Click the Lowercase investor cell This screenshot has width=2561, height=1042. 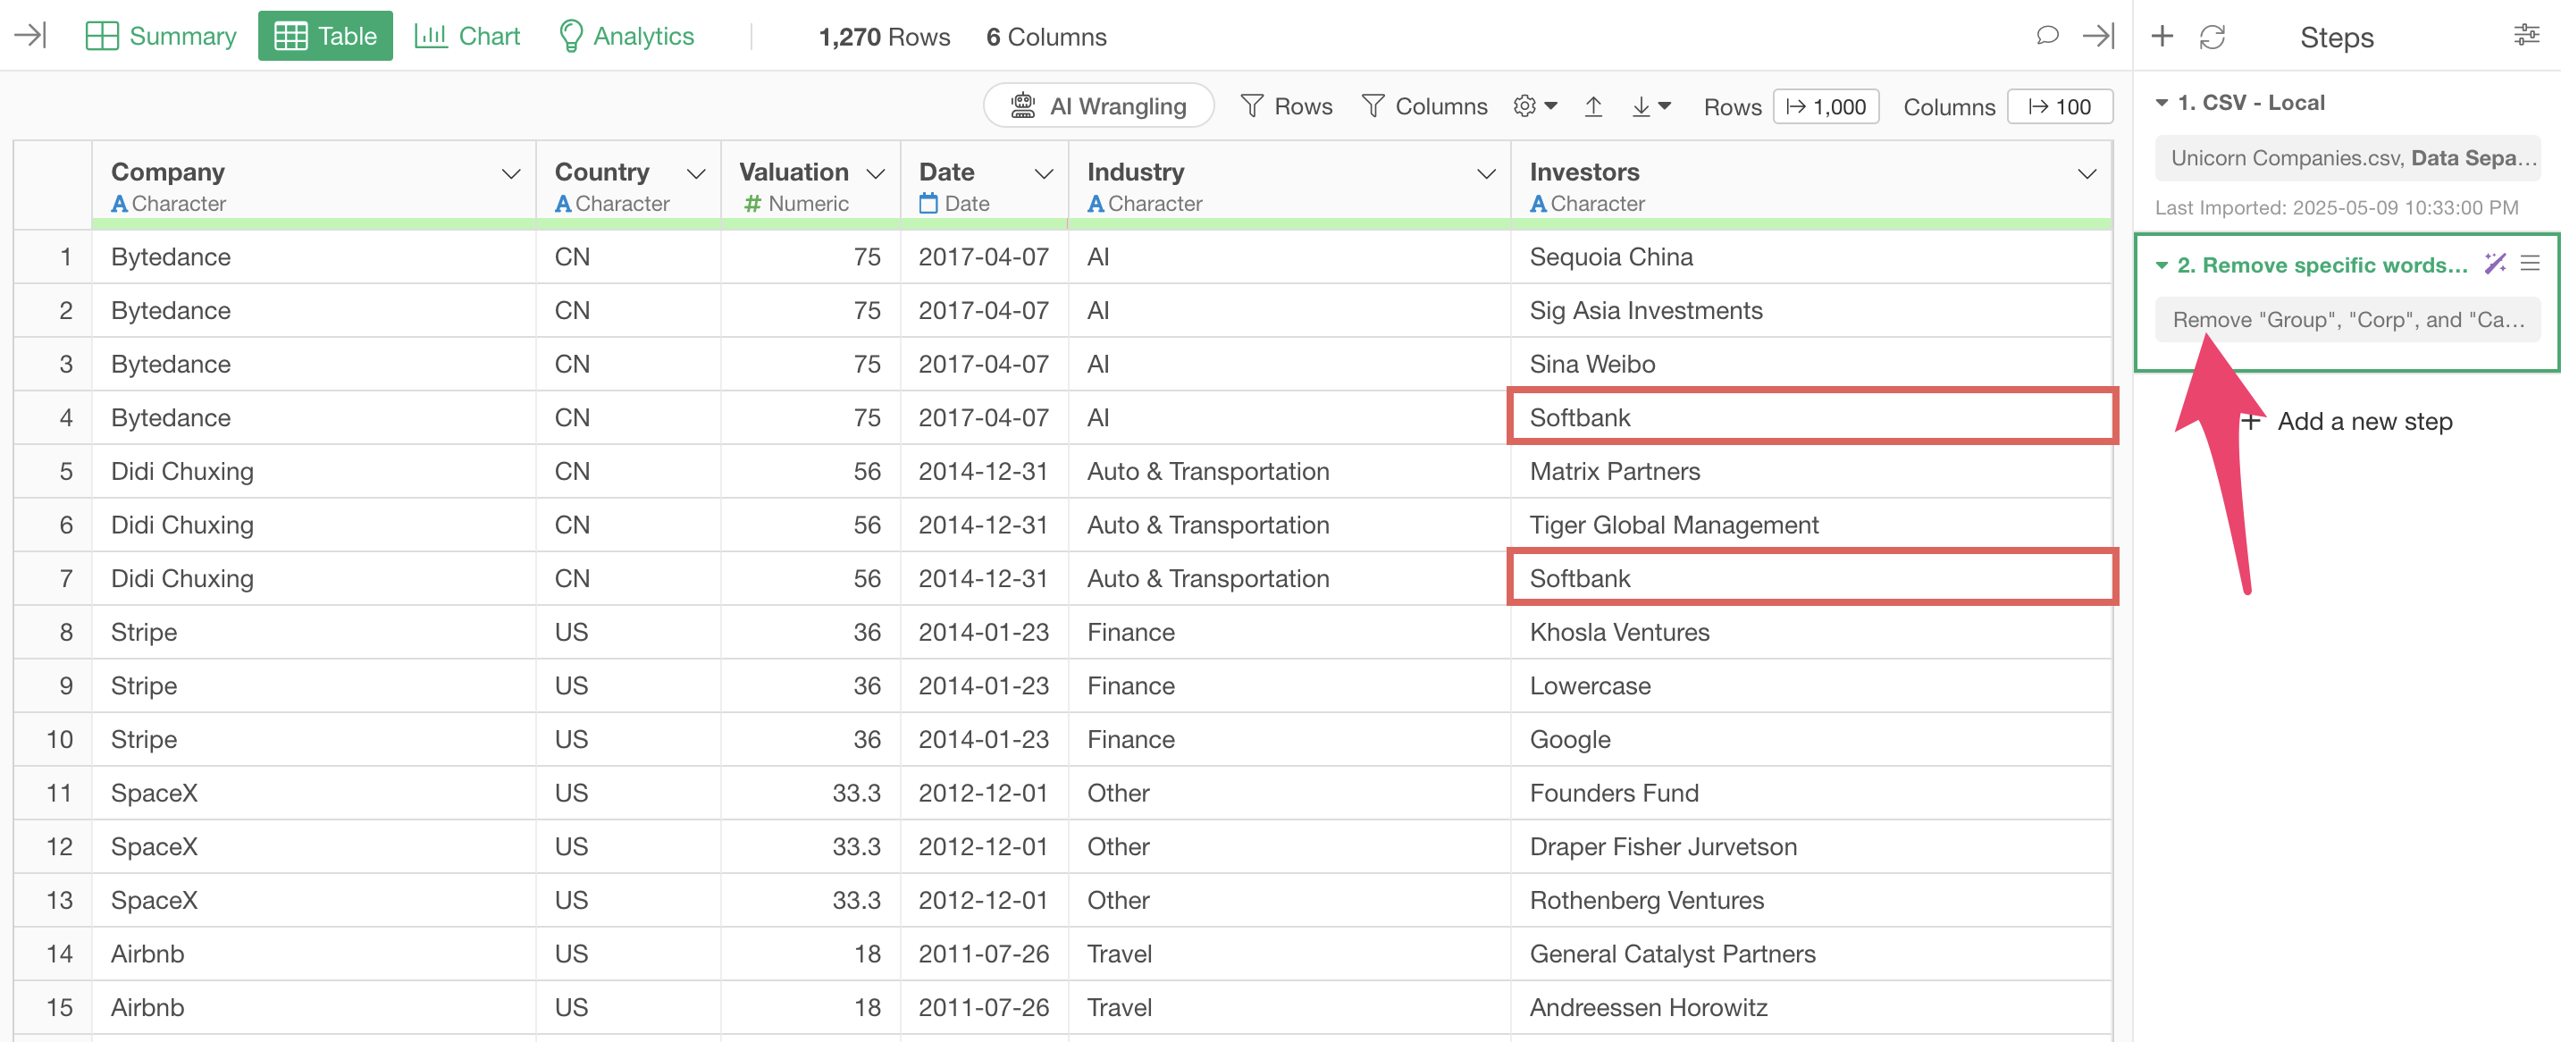1810,686
